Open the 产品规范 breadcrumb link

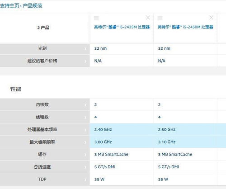pos(33,6)
